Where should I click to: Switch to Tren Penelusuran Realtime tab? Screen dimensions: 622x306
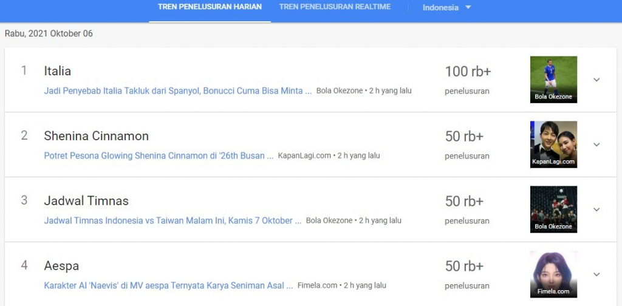coord(335,7)
